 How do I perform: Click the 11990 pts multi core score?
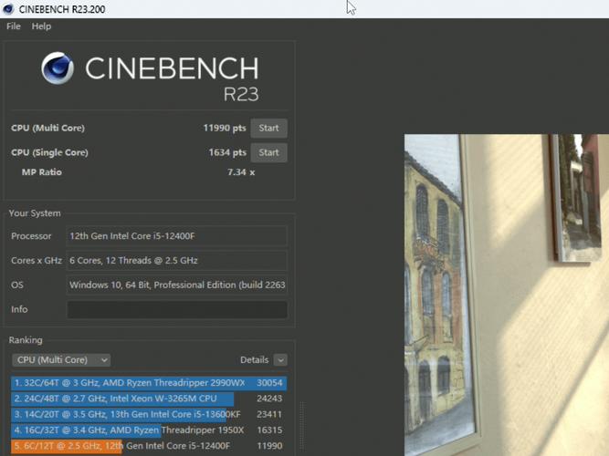(224, 129)
